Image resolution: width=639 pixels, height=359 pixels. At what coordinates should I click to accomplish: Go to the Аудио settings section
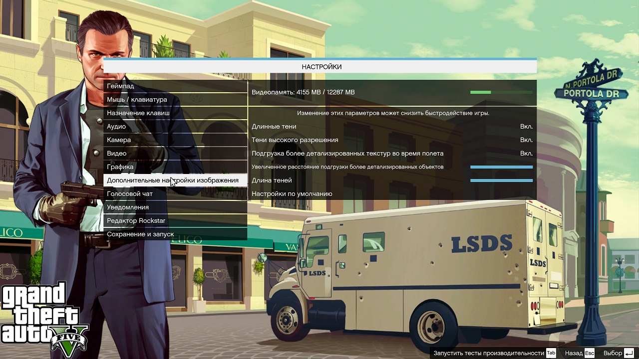pos(175,127)
